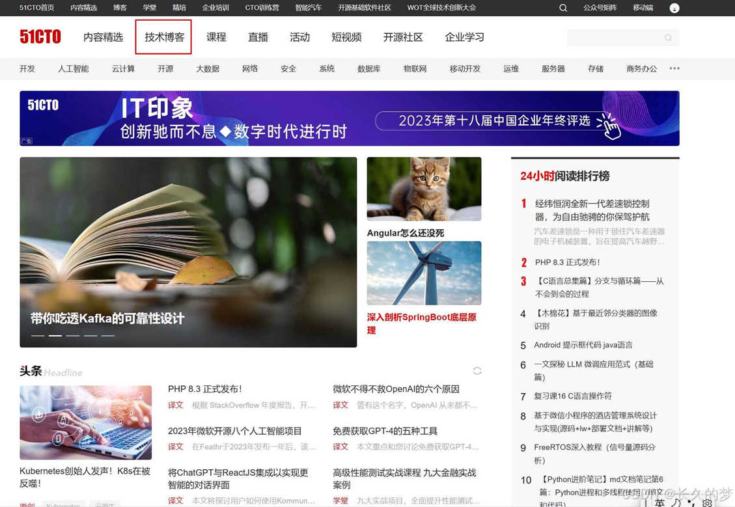735x507 pixels.
Task: Select the third carousel indicator dash
Action: pos(73,335)
